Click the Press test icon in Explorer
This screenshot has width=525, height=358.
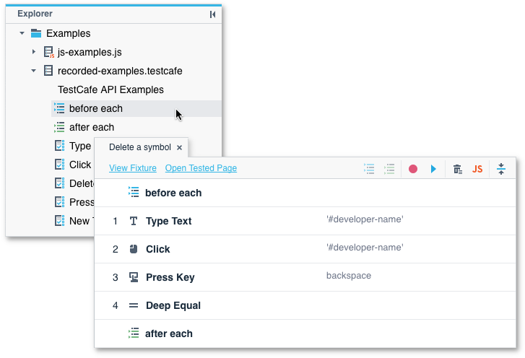60,202
